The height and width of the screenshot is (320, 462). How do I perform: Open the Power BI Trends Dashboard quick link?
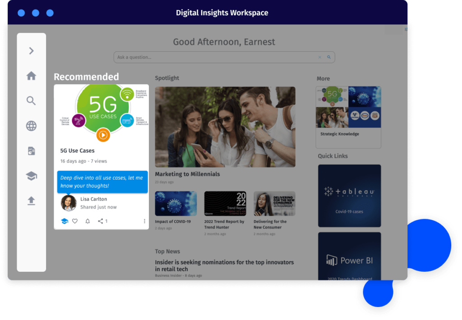pyautogui.click(x=350, y=256)
